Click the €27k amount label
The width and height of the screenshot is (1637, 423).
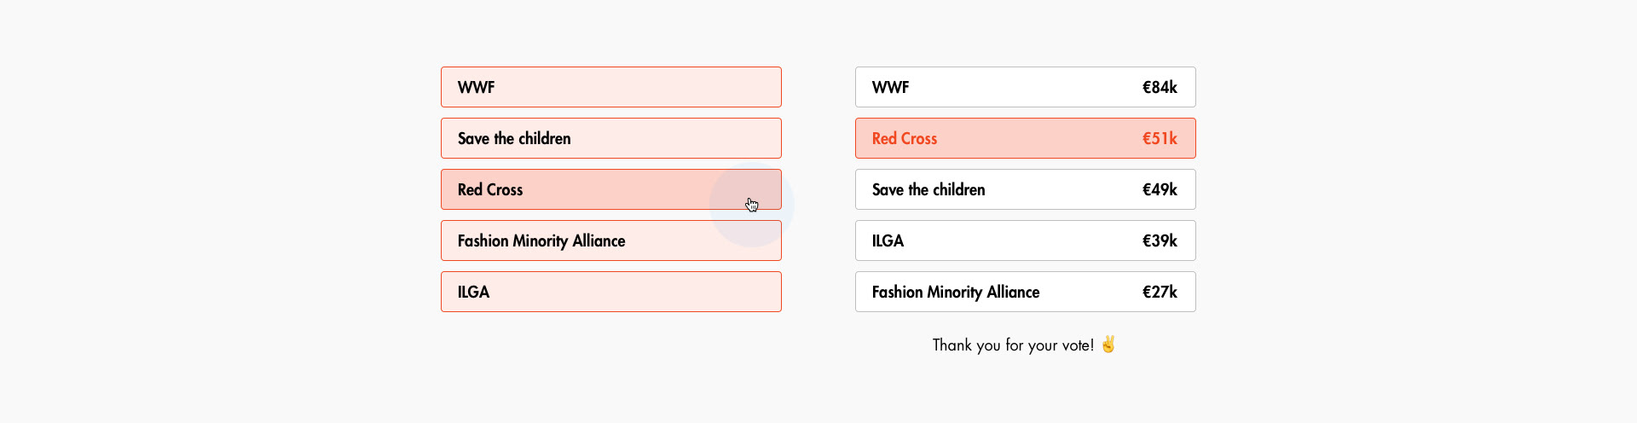pyautogui.click(x=1160, y=292)
